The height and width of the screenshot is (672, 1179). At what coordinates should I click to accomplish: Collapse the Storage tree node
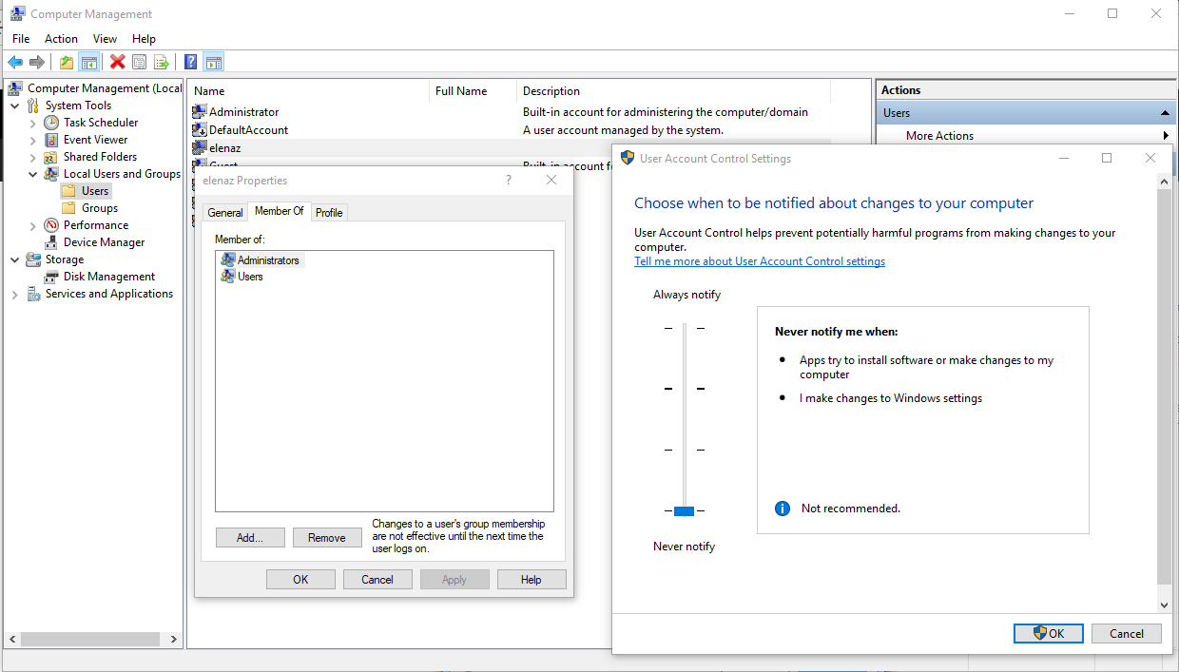(15, 259)
